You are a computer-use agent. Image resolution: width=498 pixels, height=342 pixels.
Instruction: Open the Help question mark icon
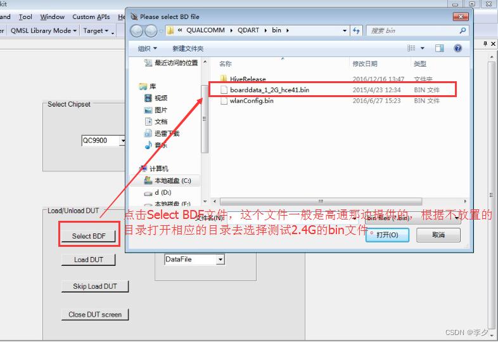tap(457, 48)
